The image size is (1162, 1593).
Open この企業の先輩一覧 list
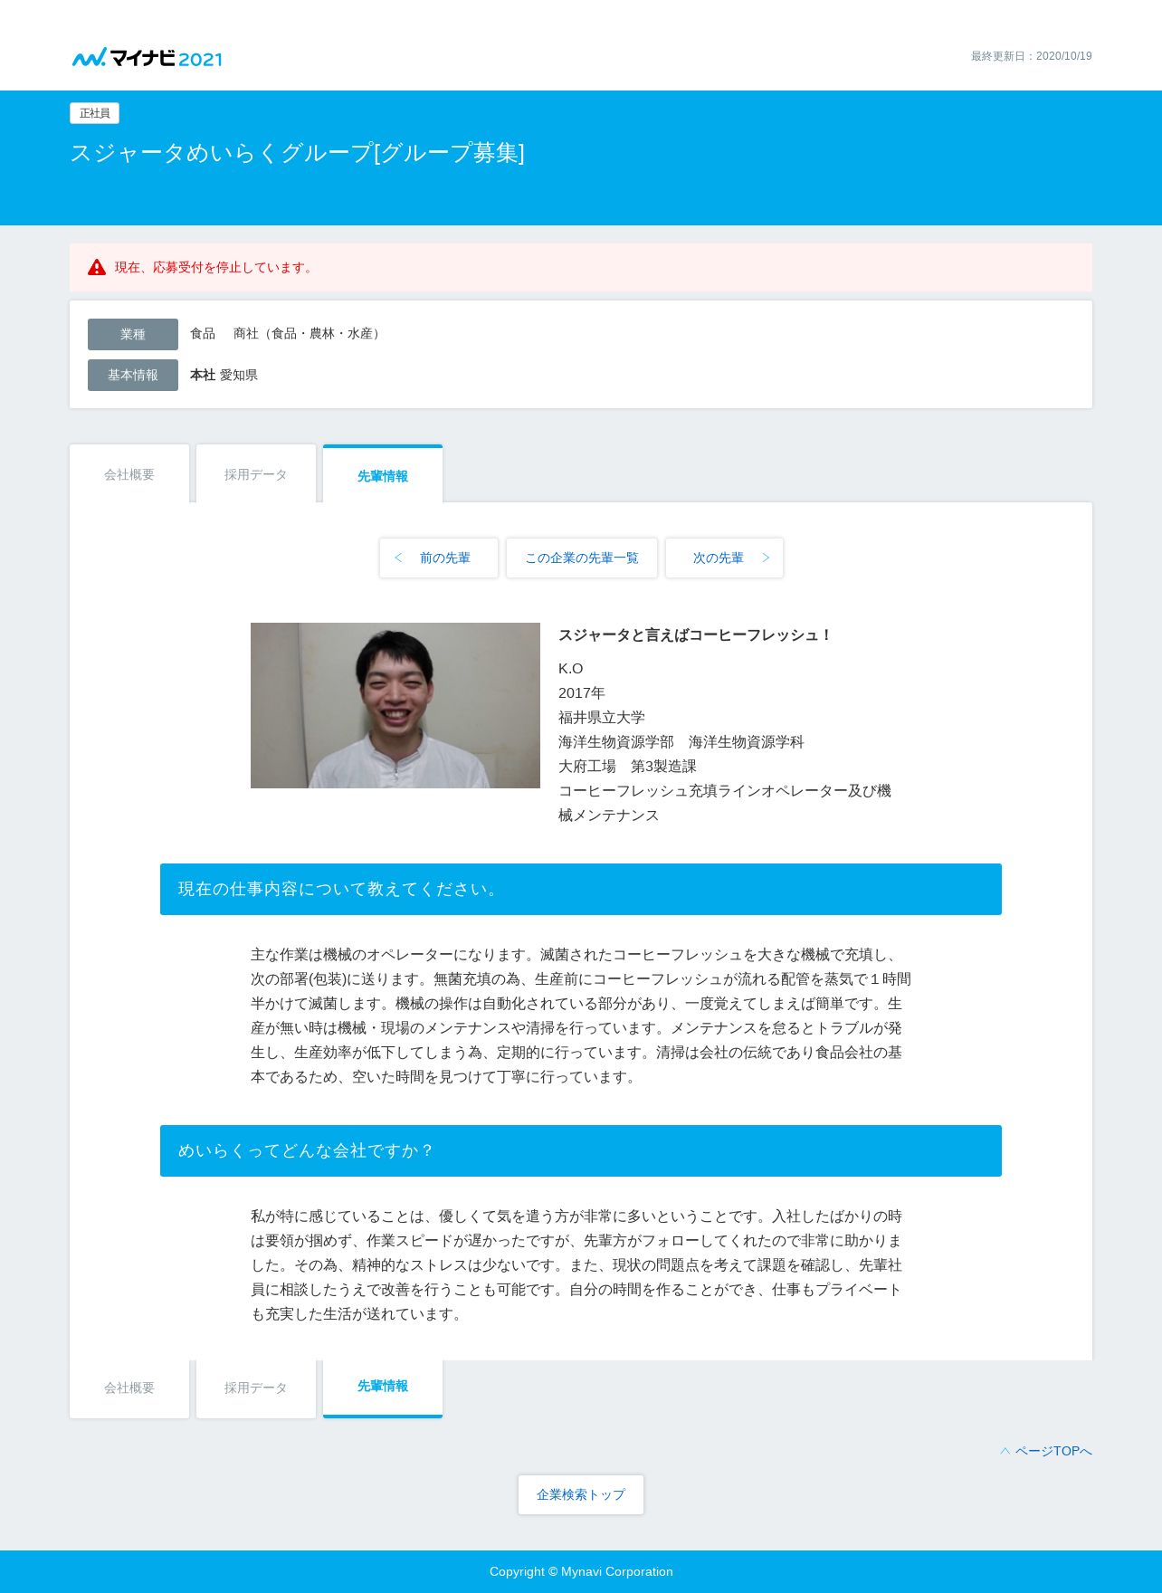[582, 558]
